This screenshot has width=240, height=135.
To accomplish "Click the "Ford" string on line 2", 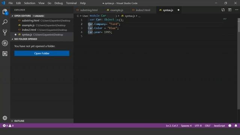I will pyautogui.click(x=114, y=24).
